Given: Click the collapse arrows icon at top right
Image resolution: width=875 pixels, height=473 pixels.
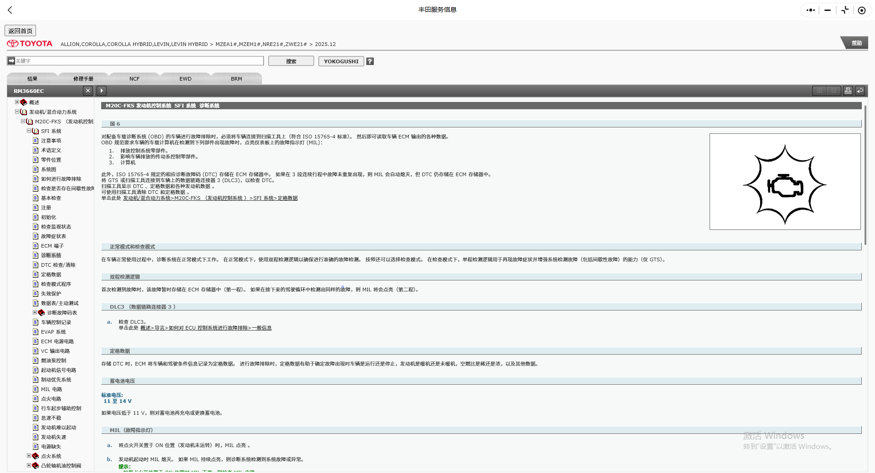Looking at the screenshot, I should click(x=845, y=10).
